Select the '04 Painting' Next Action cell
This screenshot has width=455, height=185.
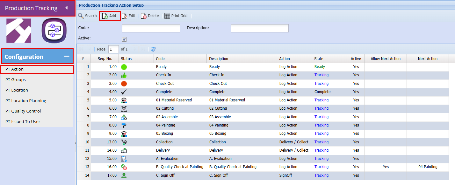pos(428,167)
